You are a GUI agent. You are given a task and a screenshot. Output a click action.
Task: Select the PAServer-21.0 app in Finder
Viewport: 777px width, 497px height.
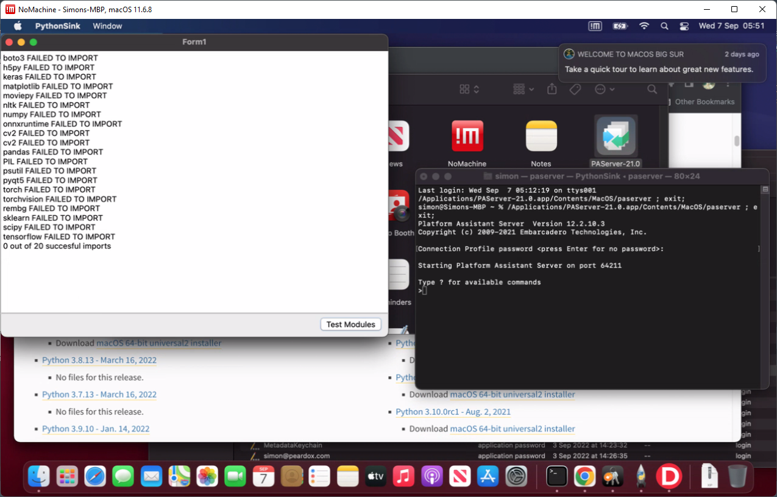(x=616, y=141)
